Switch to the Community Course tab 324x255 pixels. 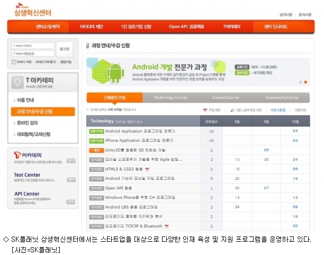click(282, 97)
